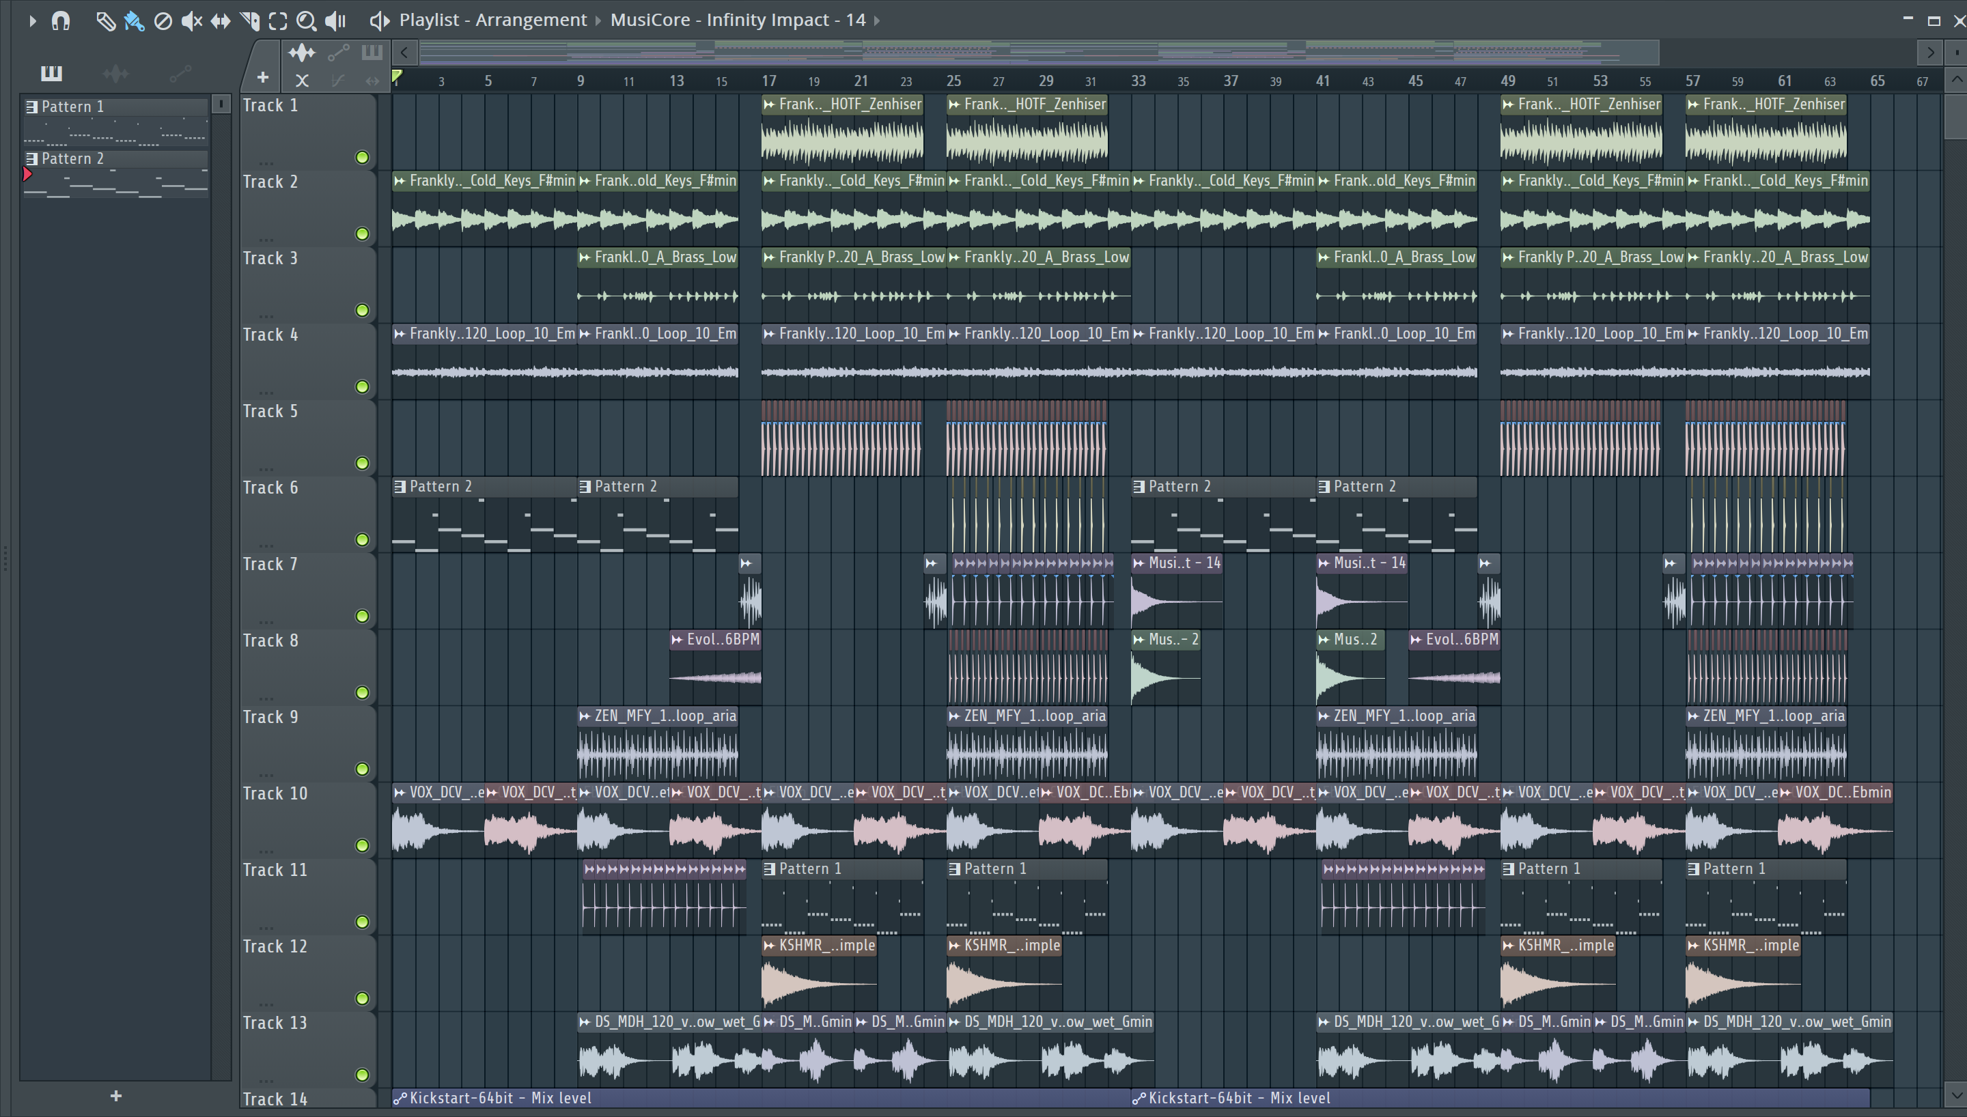Click bar 33 on the timeline ruler

tap(1138, 81)
